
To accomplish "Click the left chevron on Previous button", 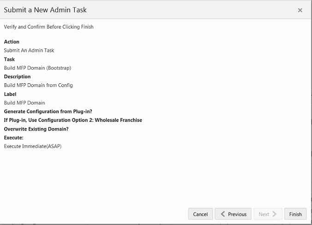I will [223, 214].
